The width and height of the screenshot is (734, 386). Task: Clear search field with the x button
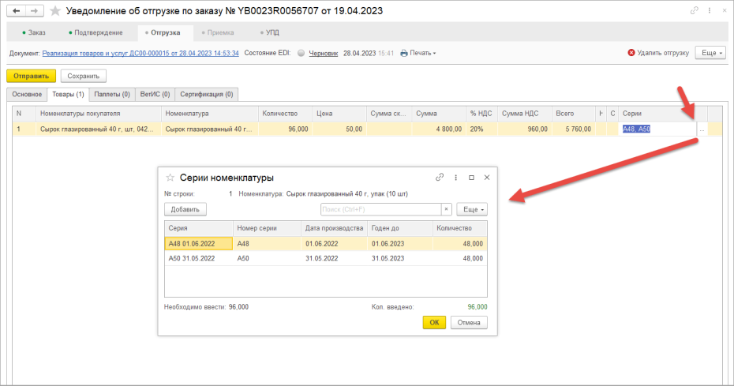(x=446, y=209)
